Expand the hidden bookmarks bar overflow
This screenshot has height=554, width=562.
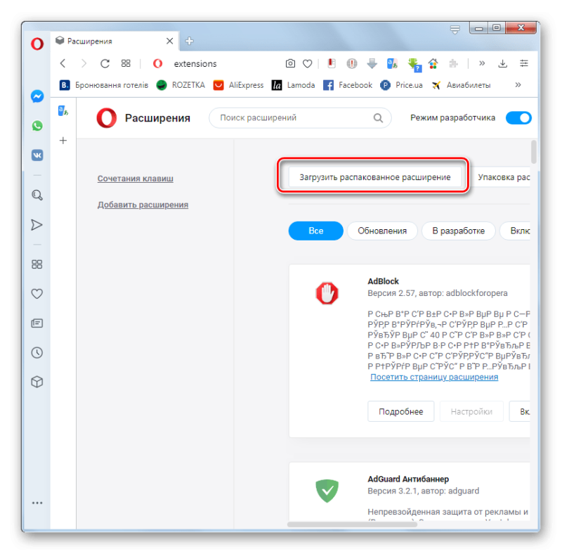(x=518, y=85)
